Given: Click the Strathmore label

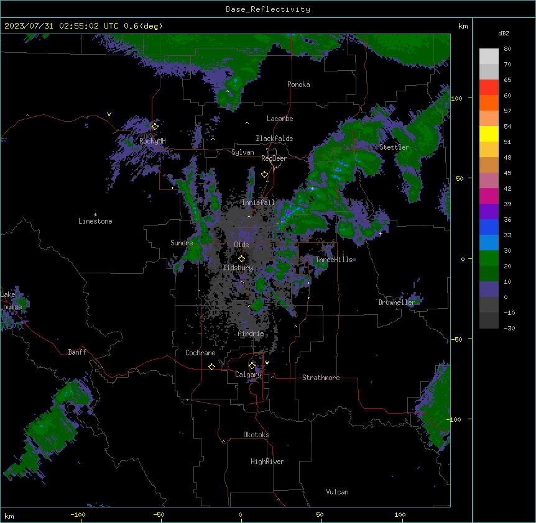Looking at the screenshot, I should pos(321,378).
